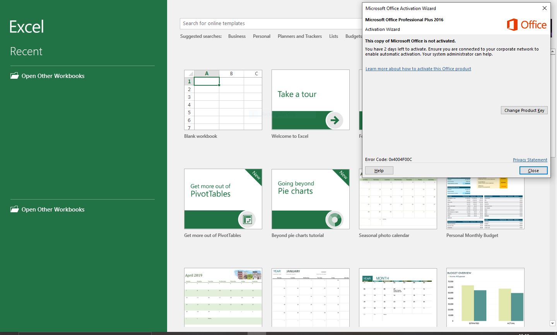Click the Recent heading
Viewport: 557px width, 335px height.
coord(26,51)
